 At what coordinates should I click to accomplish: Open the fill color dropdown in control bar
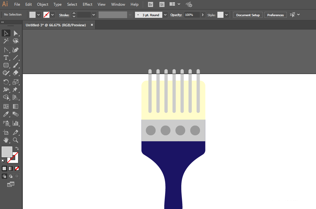point(38,15)
